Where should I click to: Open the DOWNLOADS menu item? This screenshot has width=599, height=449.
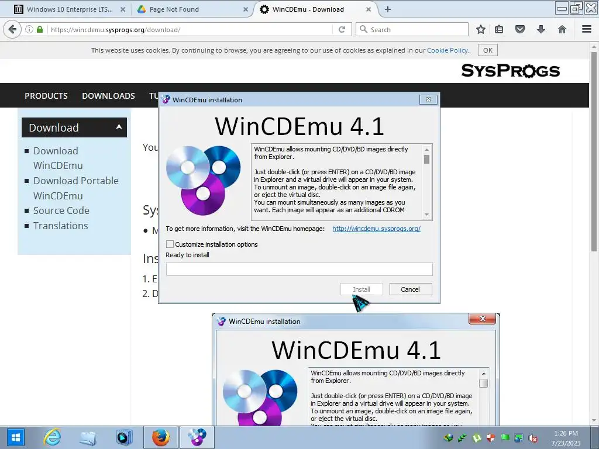pos(108,96)
